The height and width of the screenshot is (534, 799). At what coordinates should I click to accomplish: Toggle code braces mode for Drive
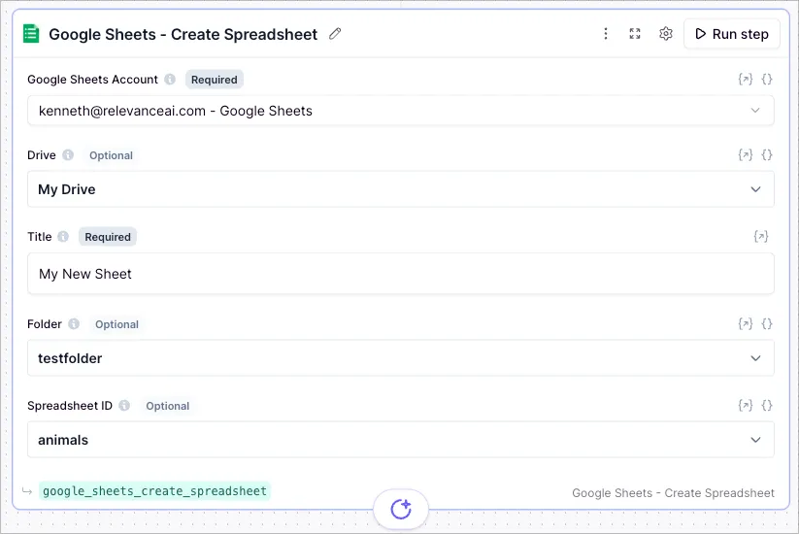click(x=766, y=155)
